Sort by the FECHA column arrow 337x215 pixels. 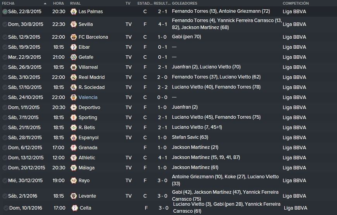[45, 3]
